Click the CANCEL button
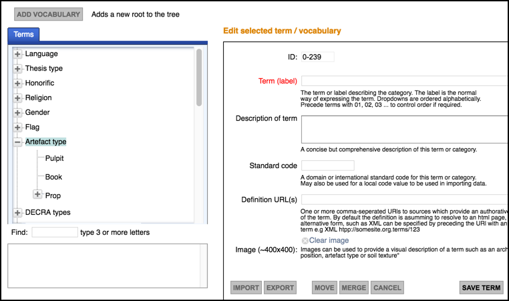 pyautogui.click(x=387, y=288)
